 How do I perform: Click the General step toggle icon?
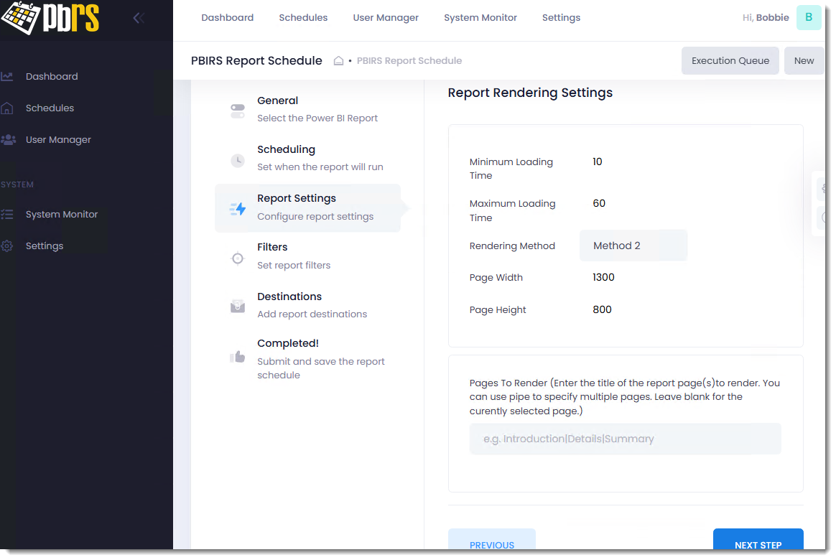click(x=238, y=111)
